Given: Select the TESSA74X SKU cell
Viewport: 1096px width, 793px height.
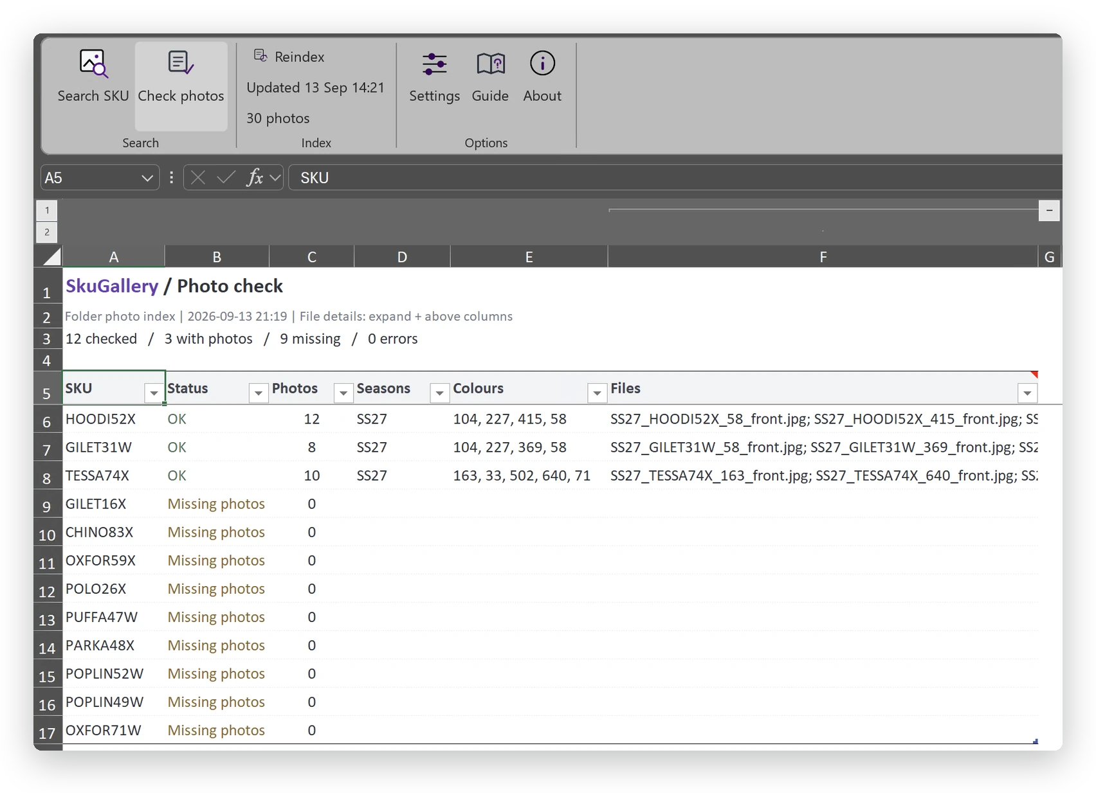Looking at the screenshot, I should pyautogui.click(x=114, y=476).
